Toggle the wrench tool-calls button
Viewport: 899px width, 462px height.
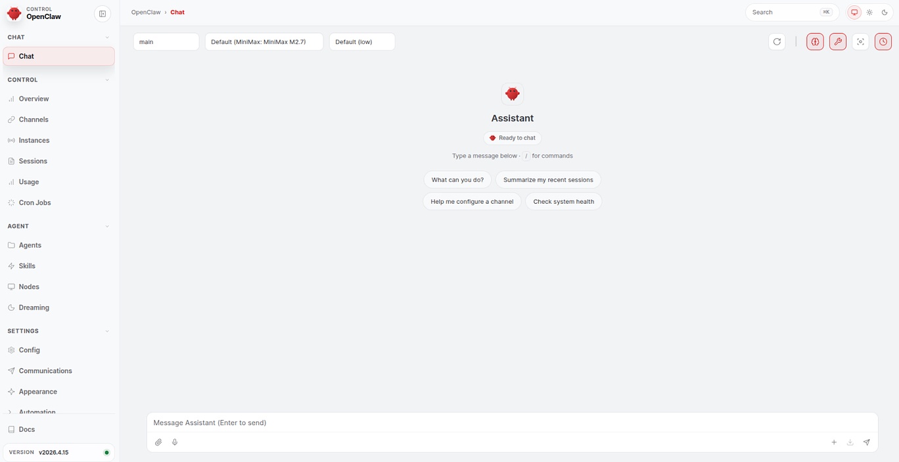[838, 41]
